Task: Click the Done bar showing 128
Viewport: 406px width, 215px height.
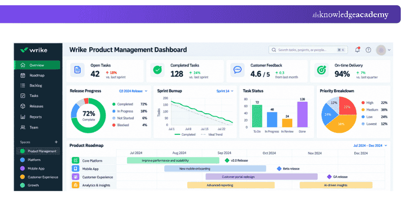Action: coord(302,115)
